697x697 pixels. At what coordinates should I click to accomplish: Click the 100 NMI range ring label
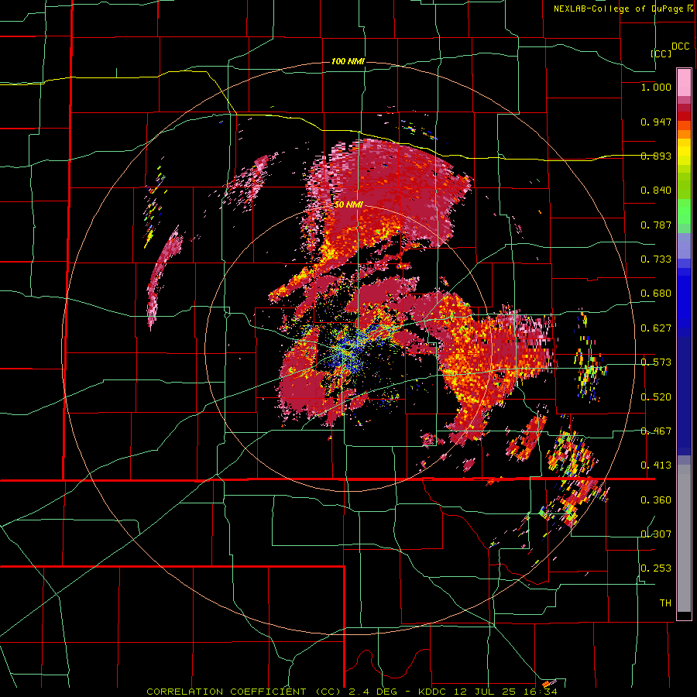(x=348, y=61)
